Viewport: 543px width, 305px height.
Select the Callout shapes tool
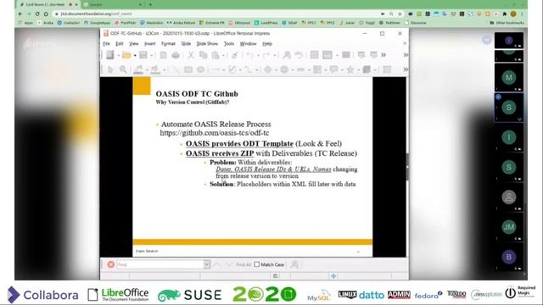[333, 69]
